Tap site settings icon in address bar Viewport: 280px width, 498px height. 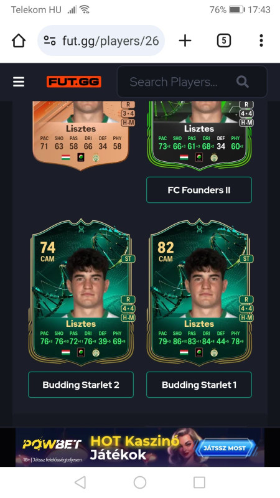pyautogui.click(x=50, y=40)
